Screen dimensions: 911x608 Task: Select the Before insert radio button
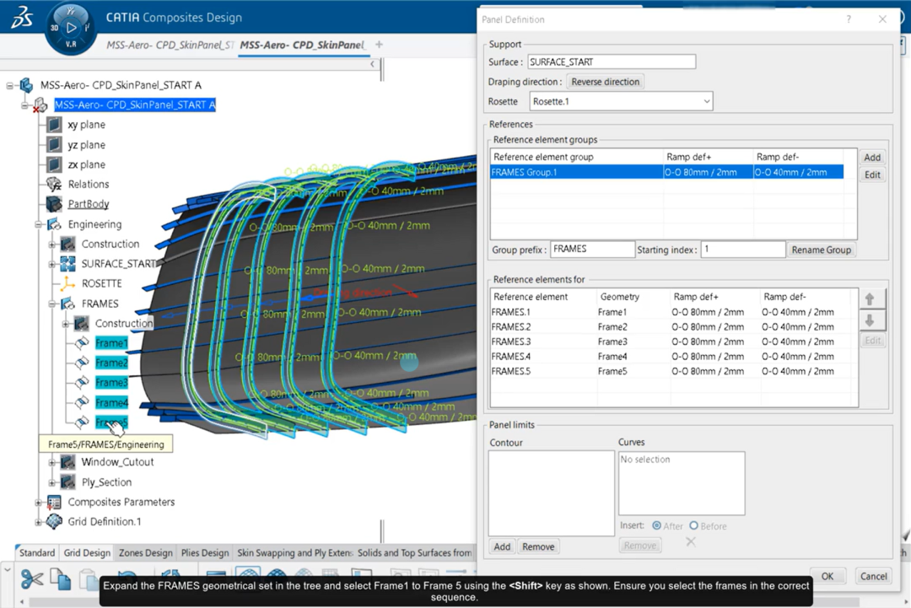pos(693,525)
